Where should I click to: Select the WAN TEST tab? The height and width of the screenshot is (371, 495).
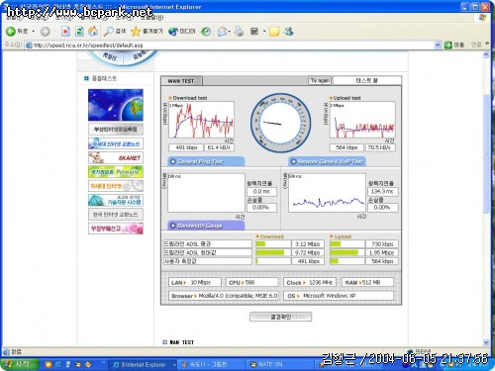pos(181,81)
